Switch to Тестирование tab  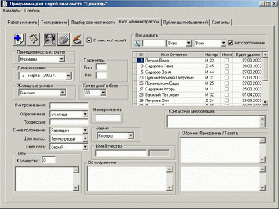pyautogui.click(x=54, y=22)
